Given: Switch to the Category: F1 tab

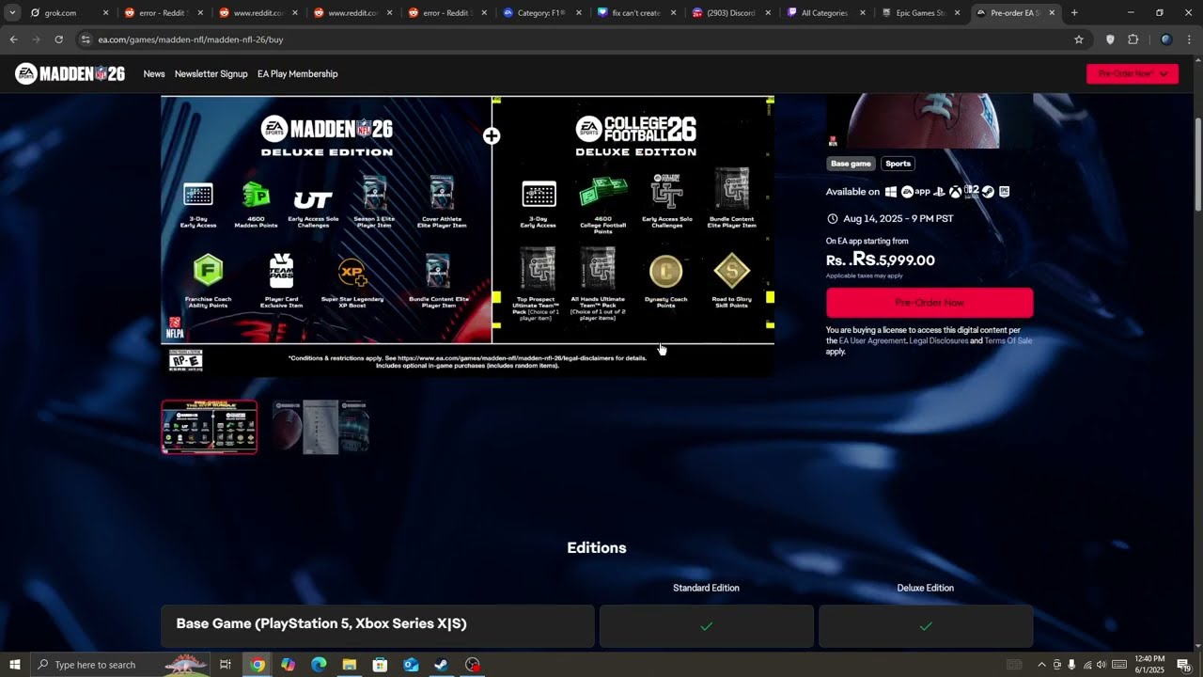Looking at the screenshot, I should pos(540,13).
